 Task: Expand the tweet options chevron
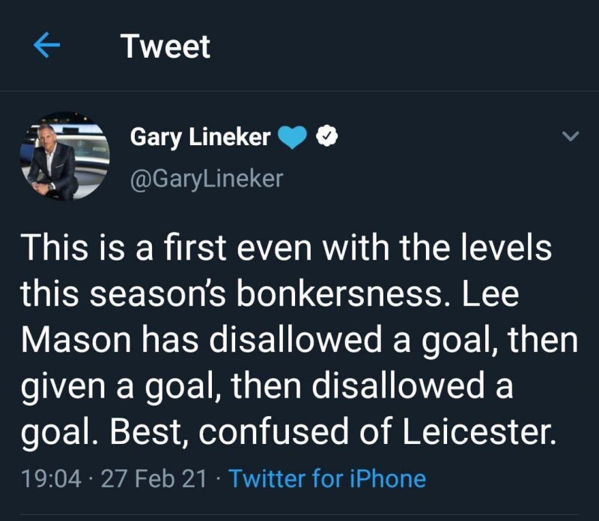coord(571,136)
